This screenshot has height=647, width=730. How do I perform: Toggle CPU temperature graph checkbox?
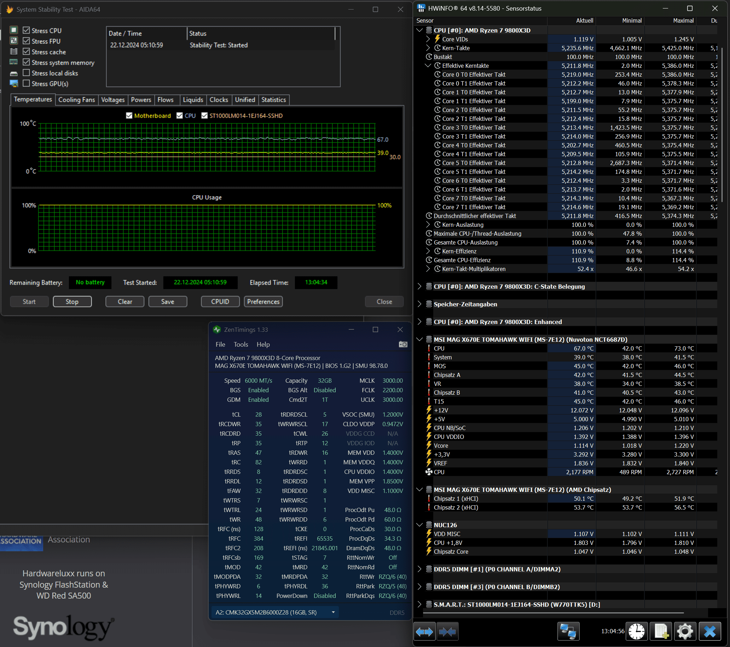click(x=180, y=116)
